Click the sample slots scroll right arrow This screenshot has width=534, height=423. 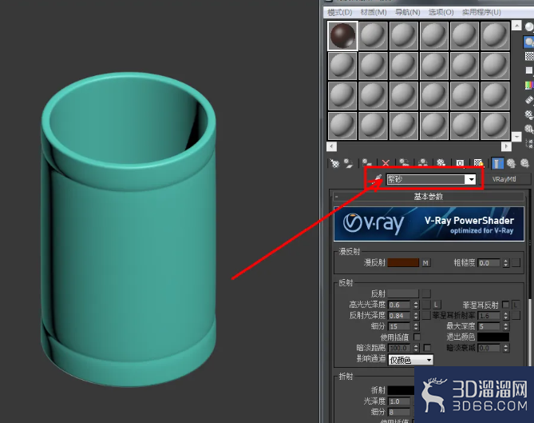coord(506,146)
